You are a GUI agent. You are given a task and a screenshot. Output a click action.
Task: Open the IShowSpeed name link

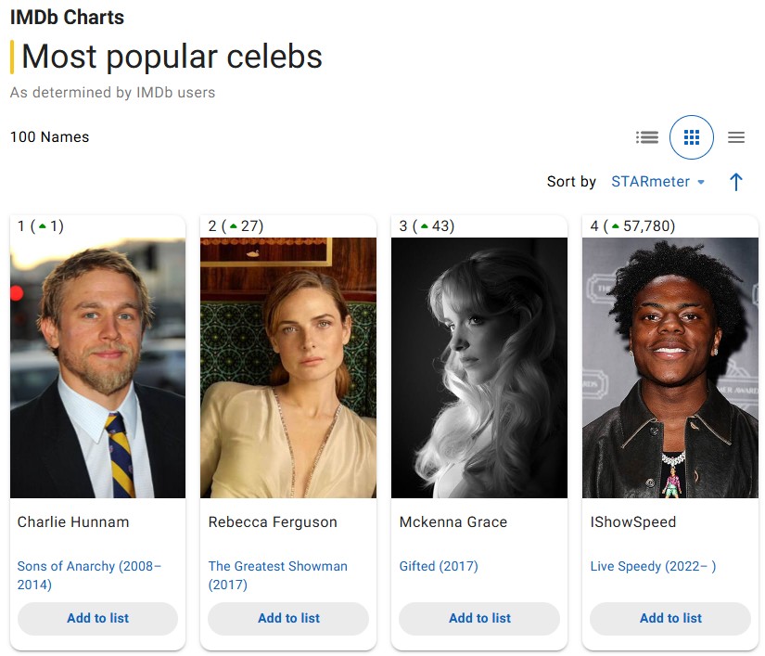633,522
